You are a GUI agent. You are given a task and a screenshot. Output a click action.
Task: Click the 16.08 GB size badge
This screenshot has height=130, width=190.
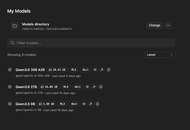pos(49,87)
